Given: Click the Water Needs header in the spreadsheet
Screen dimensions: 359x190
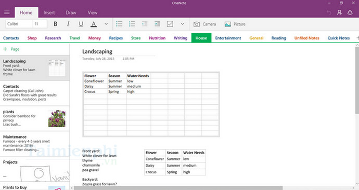Looking at the screenshot, I should pyautogui.click(x=138, y=76).
